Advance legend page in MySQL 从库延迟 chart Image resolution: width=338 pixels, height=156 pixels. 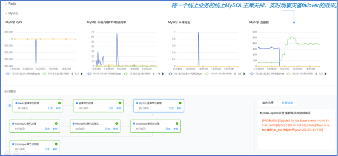(244, 74)
